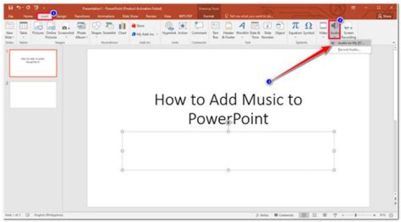Click the Tell me what you want to do box
This screenshot has width=401, height=222.
click(x=249, y=16)
